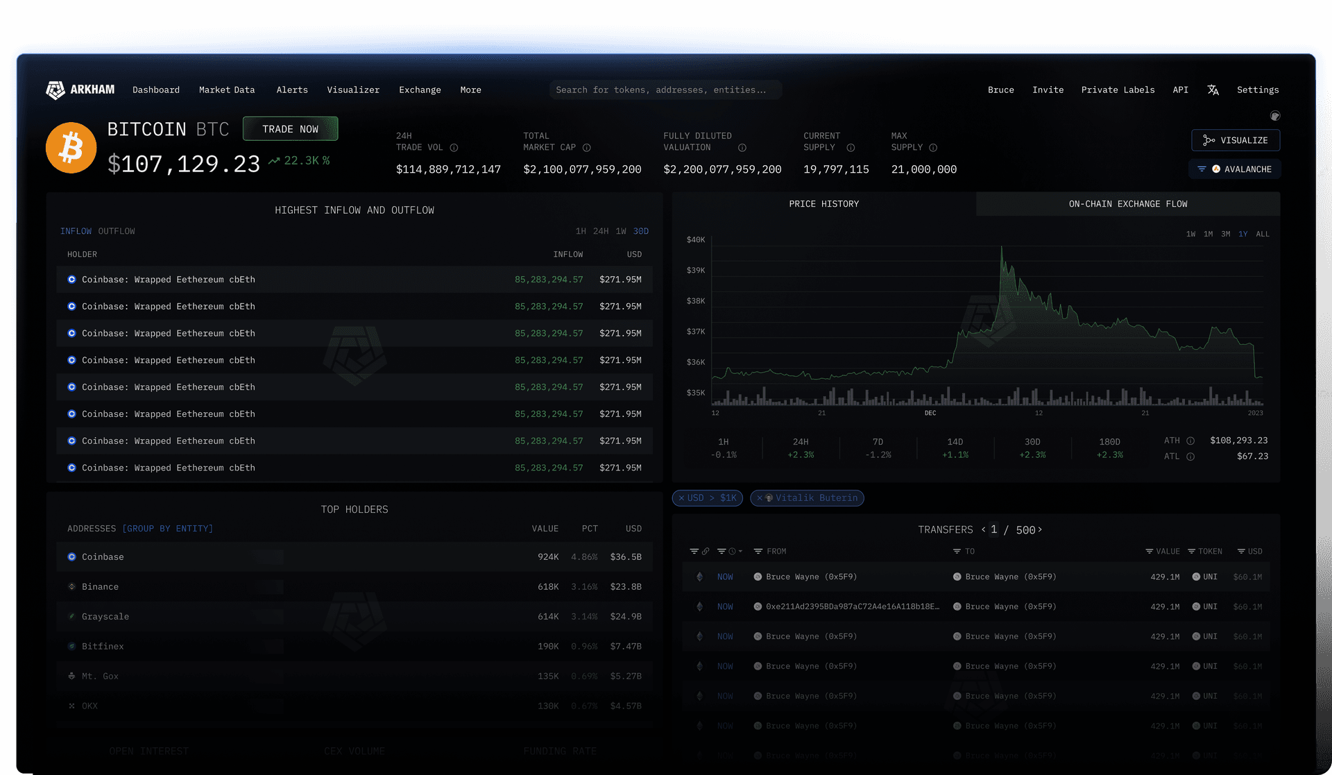Viewport: 1332px width, 775px height.
Task: Open the More menu in navigation
Action: (470, 90)
